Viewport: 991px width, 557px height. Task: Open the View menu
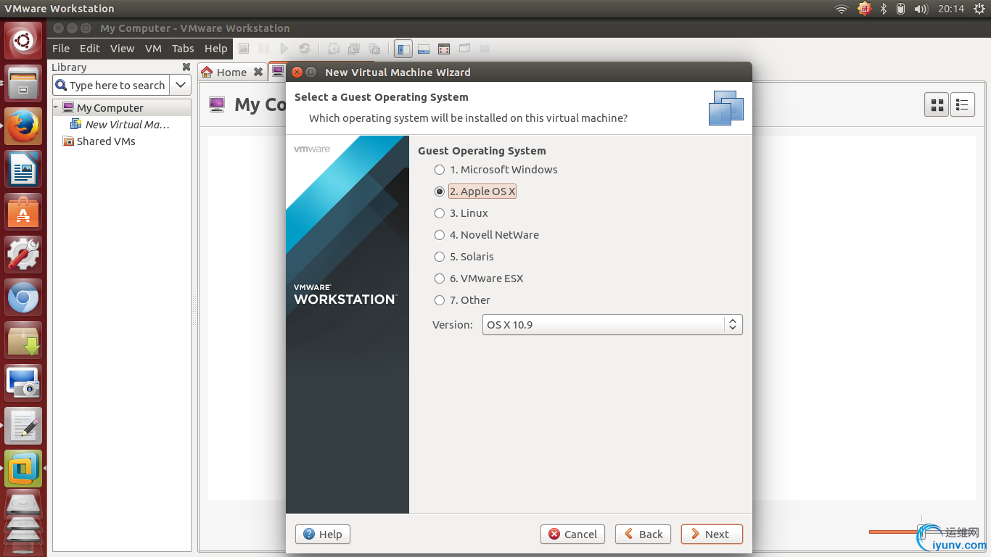(x=123, y=49)
